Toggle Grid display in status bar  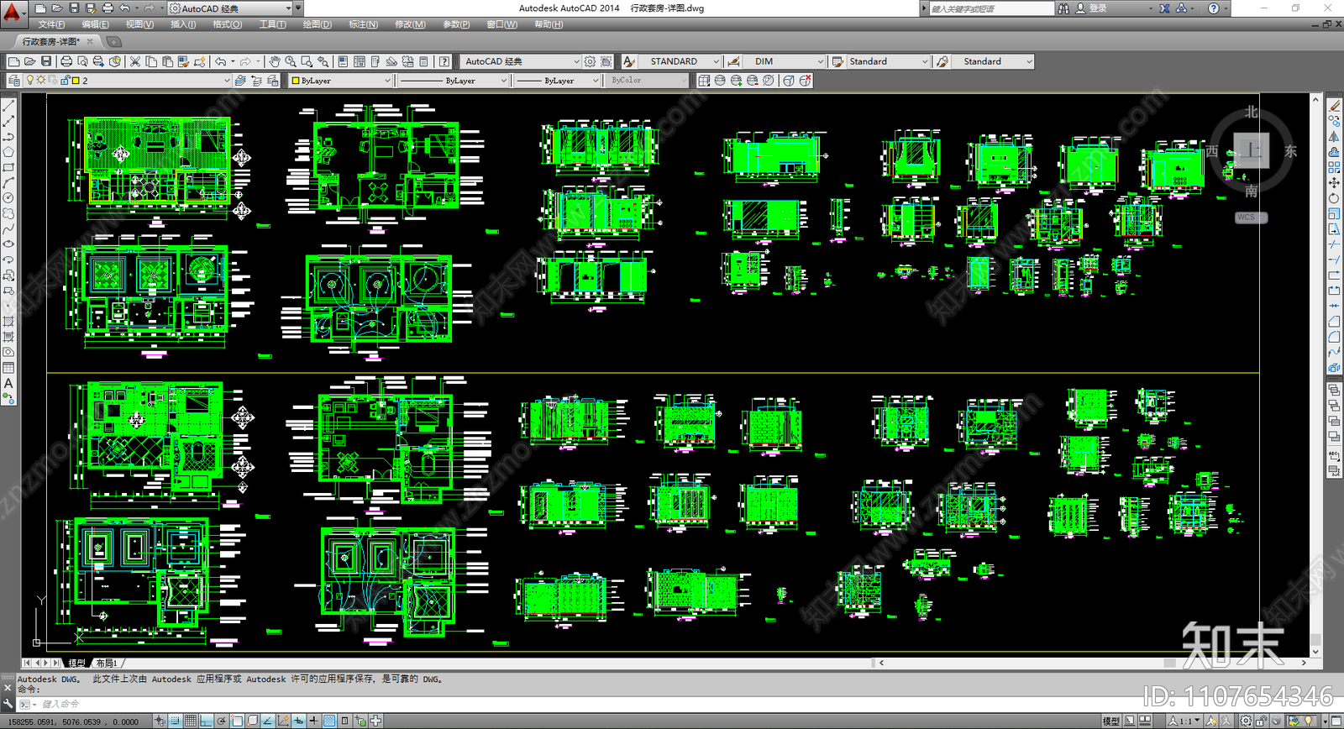click(x=191, y=721)
